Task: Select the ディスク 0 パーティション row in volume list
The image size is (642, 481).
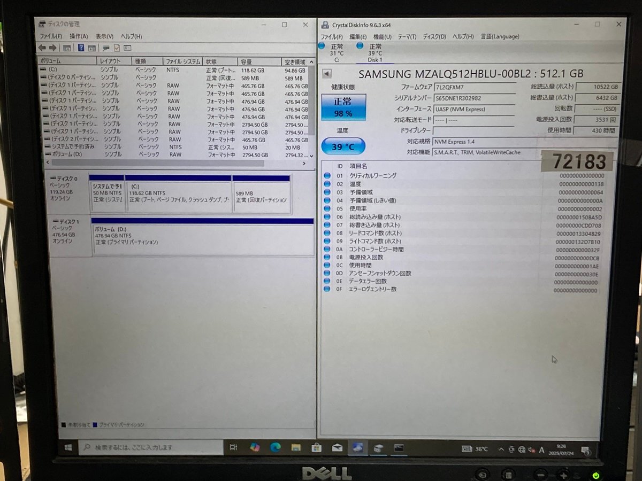Action: coord(174,77)
